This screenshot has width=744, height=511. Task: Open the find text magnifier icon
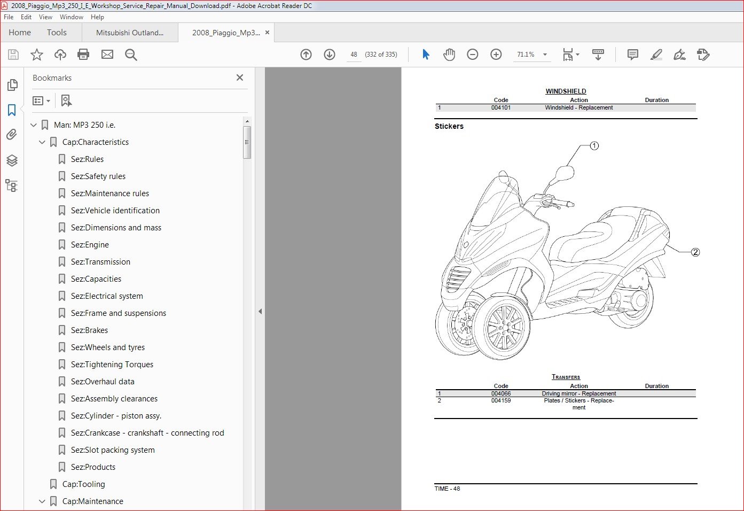(x=131, y=55)
